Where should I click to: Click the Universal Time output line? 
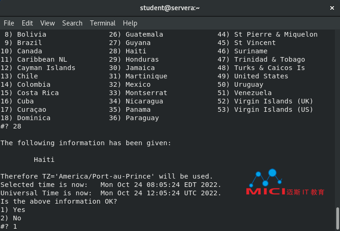click(111, 193)
